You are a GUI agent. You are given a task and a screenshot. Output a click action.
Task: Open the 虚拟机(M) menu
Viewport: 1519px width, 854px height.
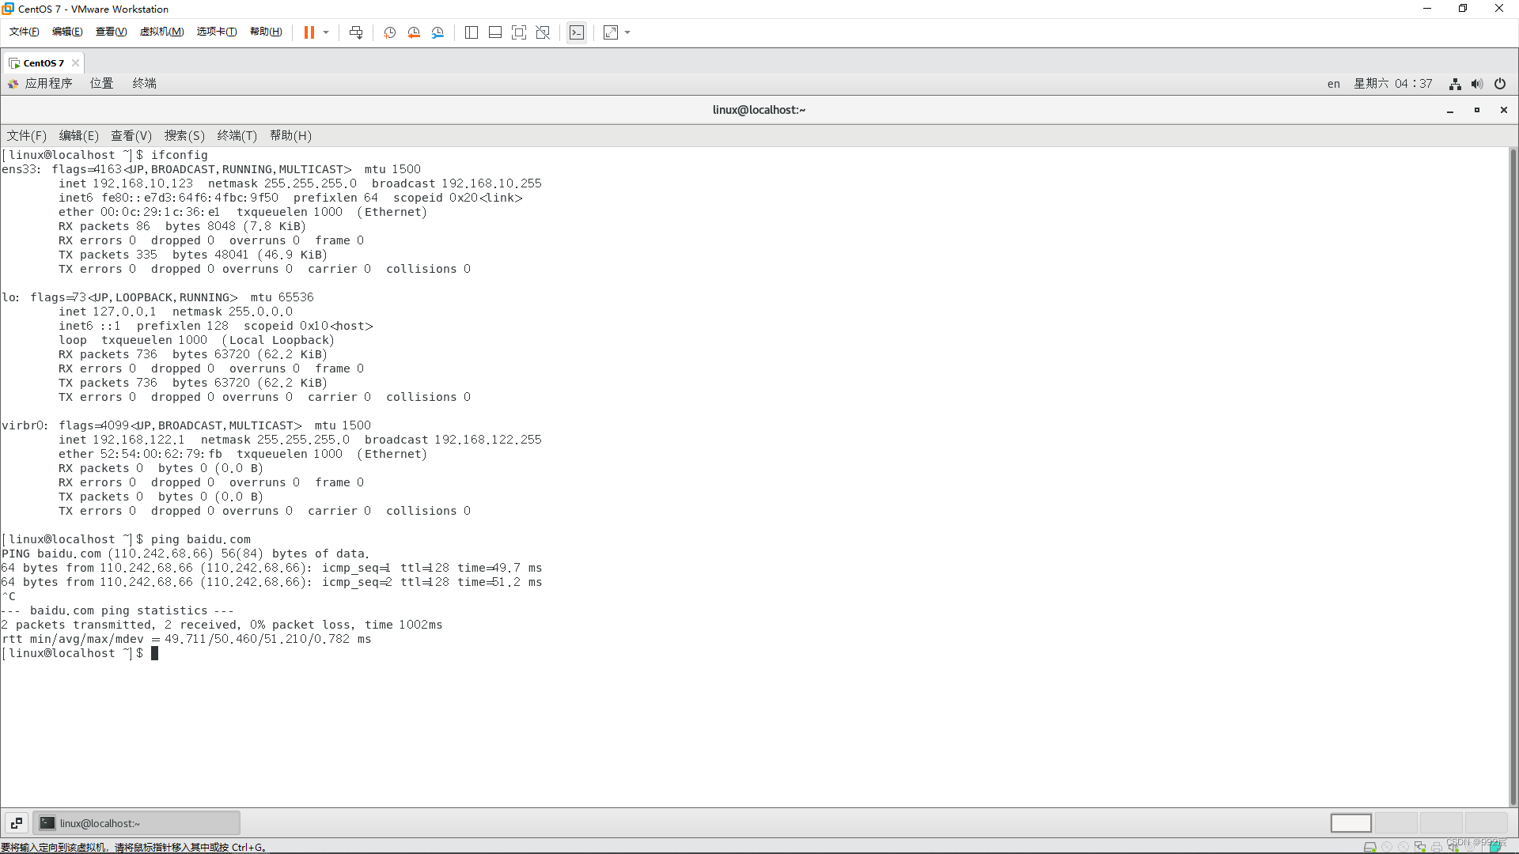(x=161, y=32)
